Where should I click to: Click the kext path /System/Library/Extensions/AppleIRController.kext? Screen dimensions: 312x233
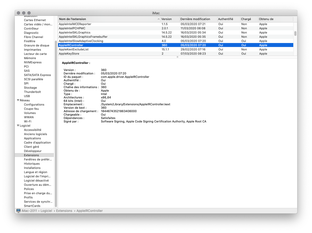pos(136,104)
